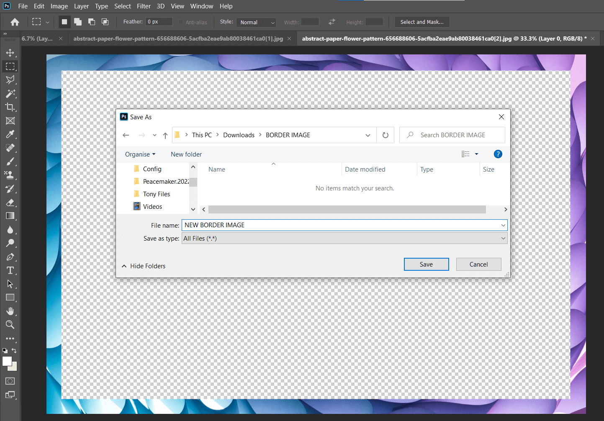Click the foreground color swatch

point(7,362)
